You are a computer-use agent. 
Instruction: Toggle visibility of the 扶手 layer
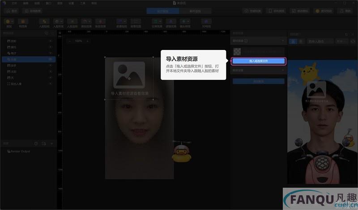(x=51, y=66)
